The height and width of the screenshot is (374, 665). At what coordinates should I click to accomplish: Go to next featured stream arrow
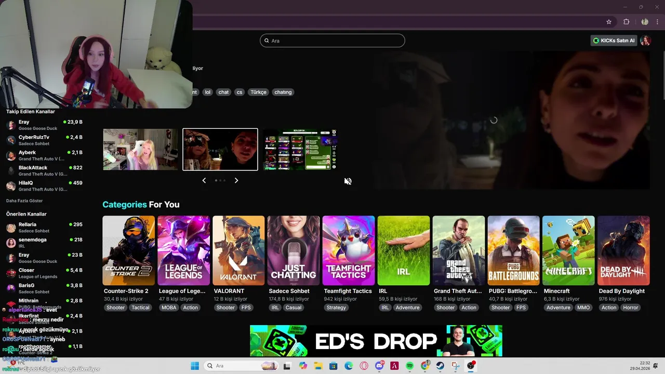(236, 180)
